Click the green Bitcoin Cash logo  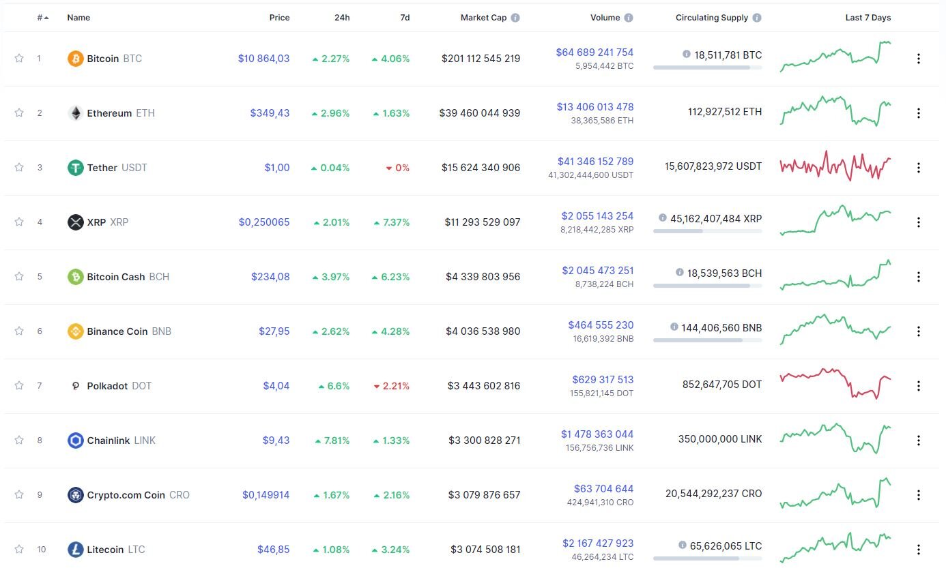point(75,277)
